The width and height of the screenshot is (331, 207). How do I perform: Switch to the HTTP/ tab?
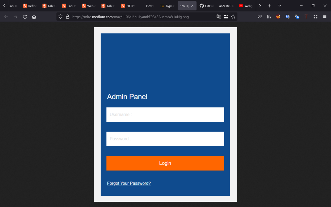click(128, 6)
